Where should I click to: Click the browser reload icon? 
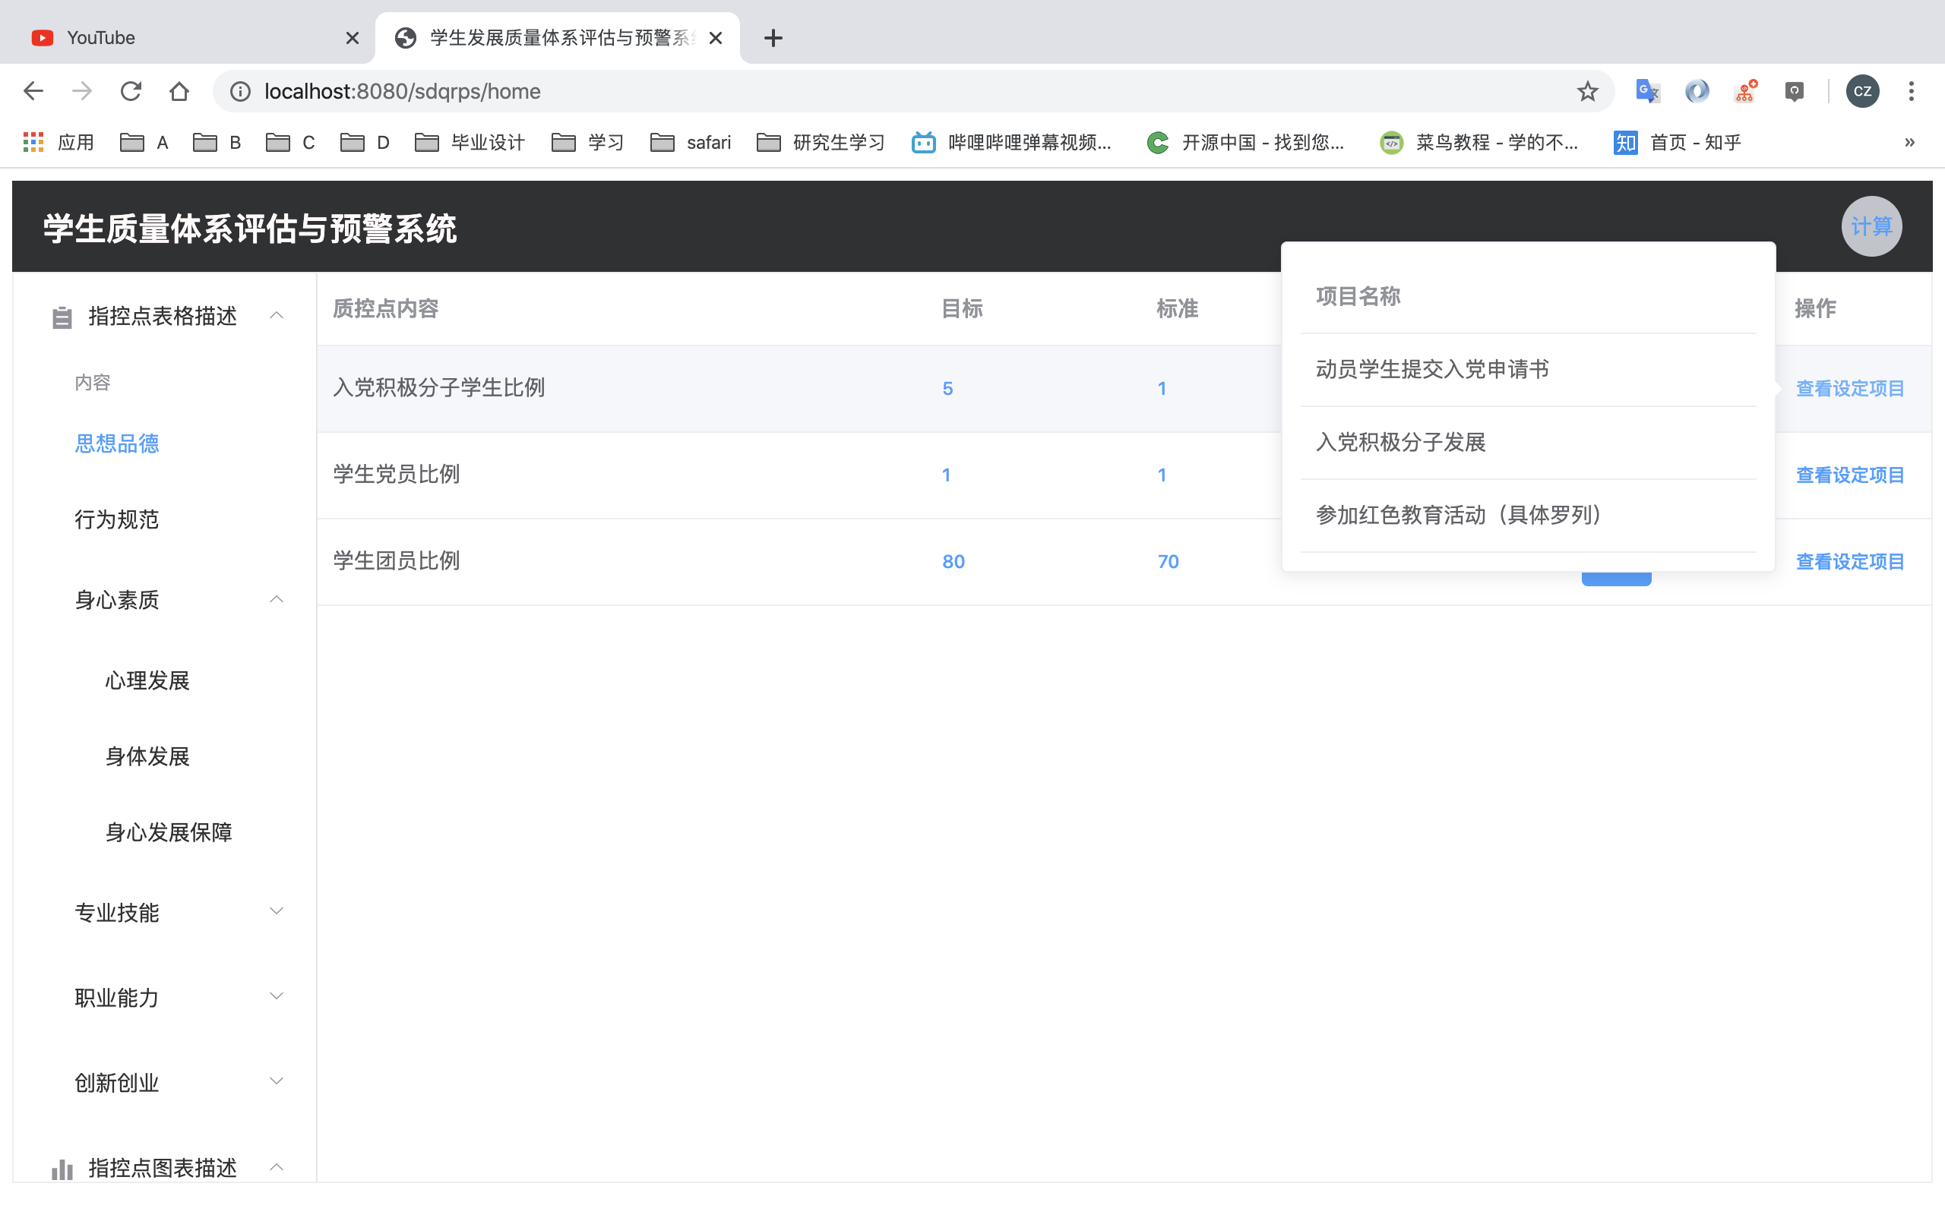tap(131, 92)
